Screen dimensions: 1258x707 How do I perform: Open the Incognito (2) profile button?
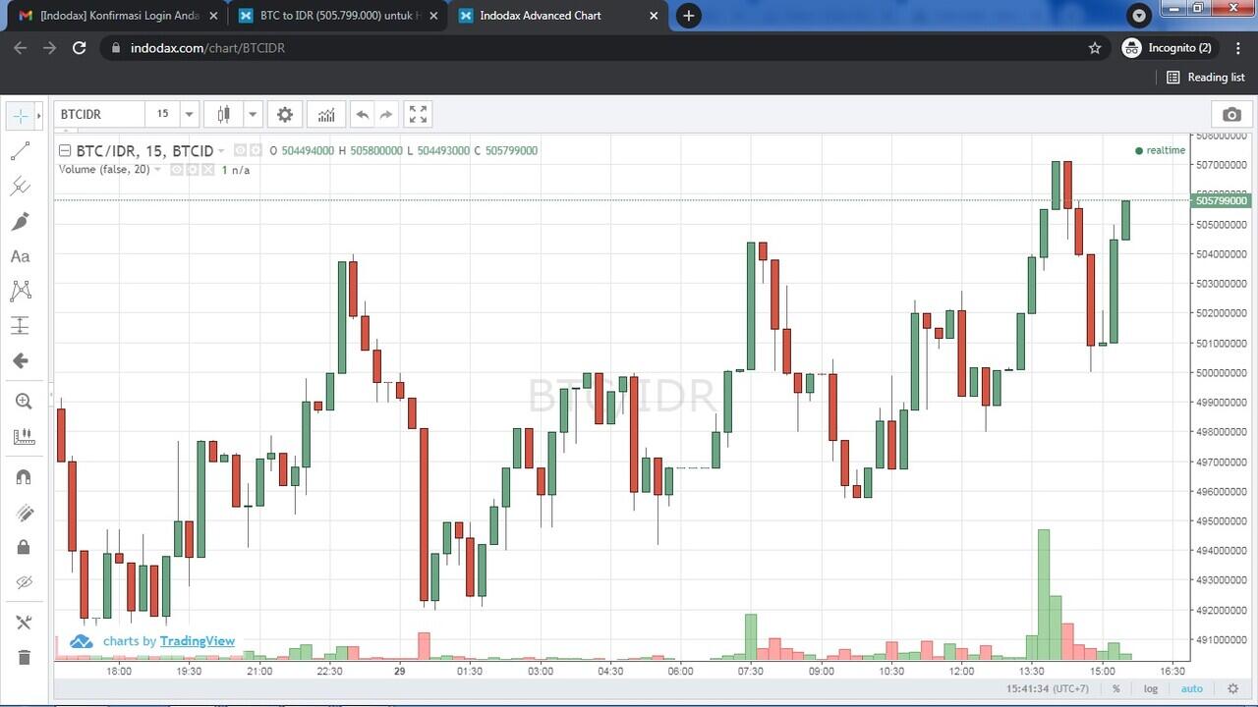point(1168,47)
